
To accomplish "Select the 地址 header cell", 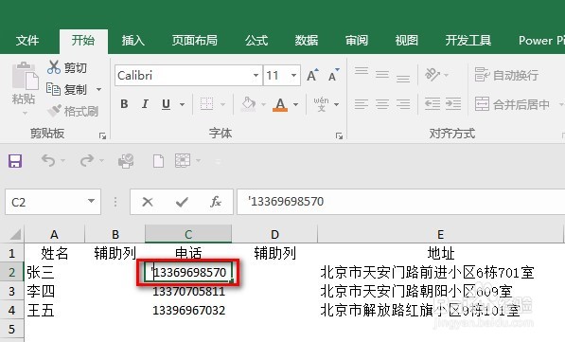I will coord(440,253).
